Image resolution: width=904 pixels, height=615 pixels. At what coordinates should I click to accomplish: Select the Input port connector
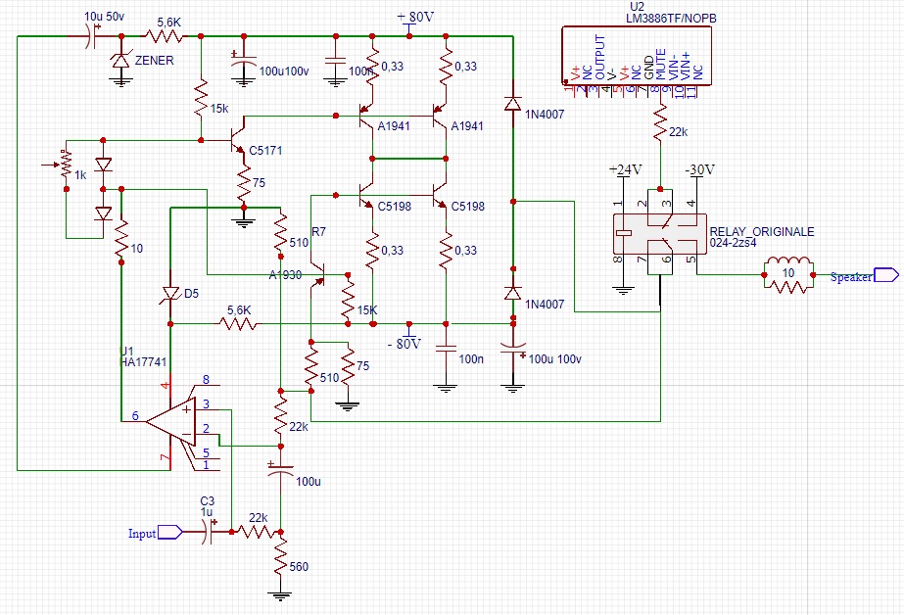coord(168,533)
